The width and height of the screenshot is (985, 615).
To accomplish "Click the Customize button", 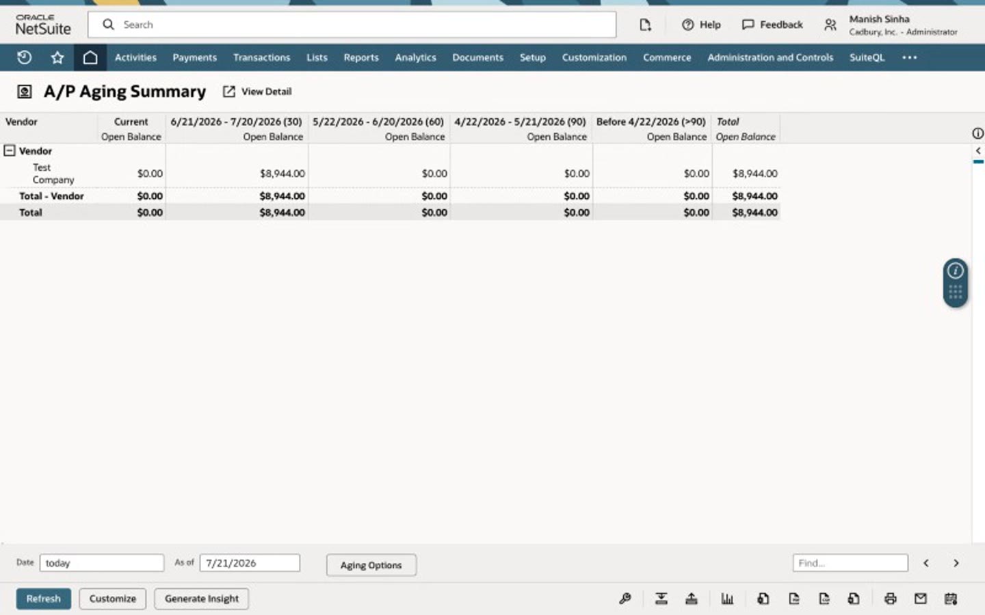I will pos(113,599).
